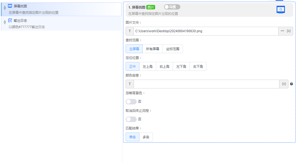Click the help question mark next to 颜色容差
This screenshot has height=162, width=297.
291,84
